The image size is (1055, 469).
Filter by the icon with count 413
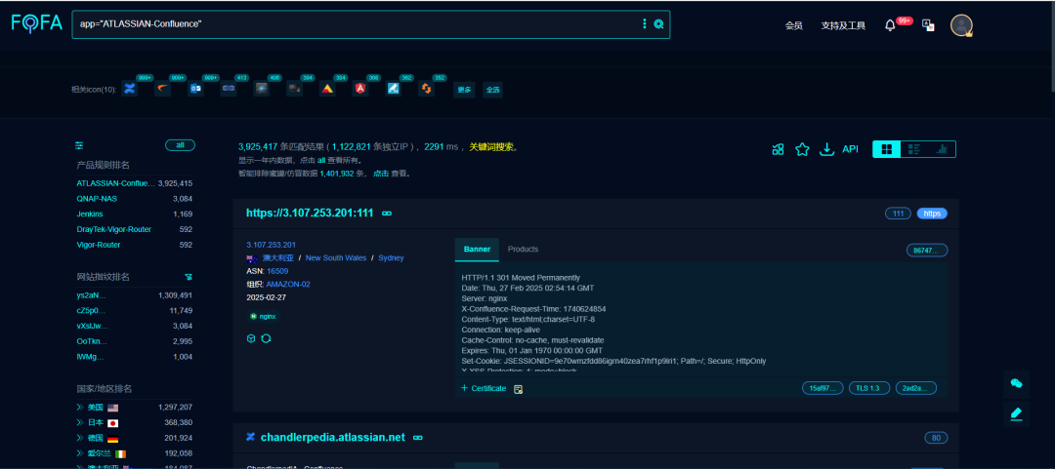[229, 89]
